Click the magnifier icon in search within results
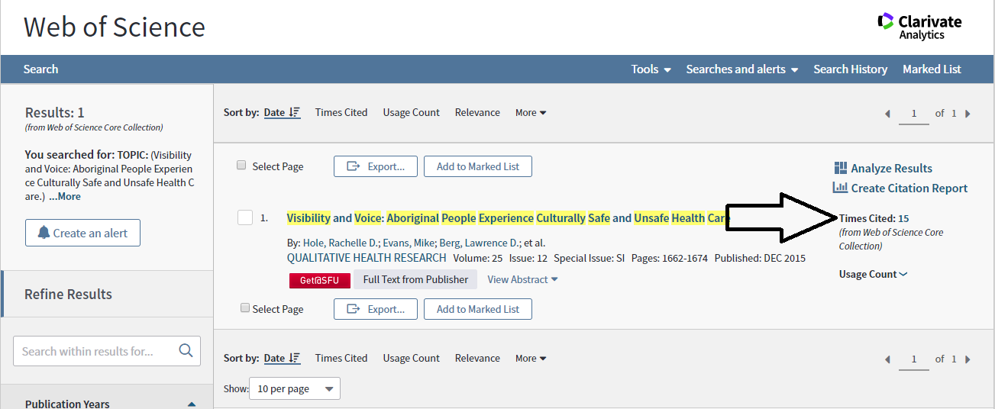This screenshot has width=995, height=409. click(x=186, y=351)
